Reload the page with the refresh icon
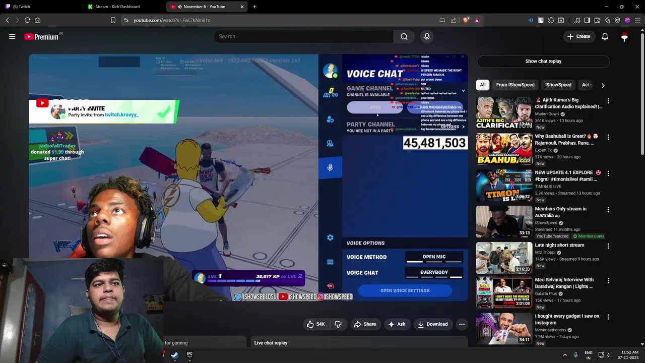 [27, 20]
